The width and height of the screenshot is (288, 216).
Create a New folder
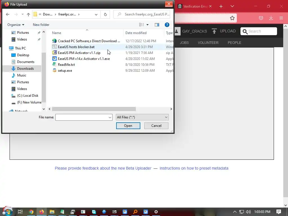coord(41,25)
